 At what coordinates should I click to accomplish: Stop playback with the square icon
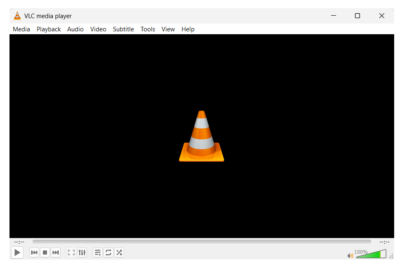[45, 252]
